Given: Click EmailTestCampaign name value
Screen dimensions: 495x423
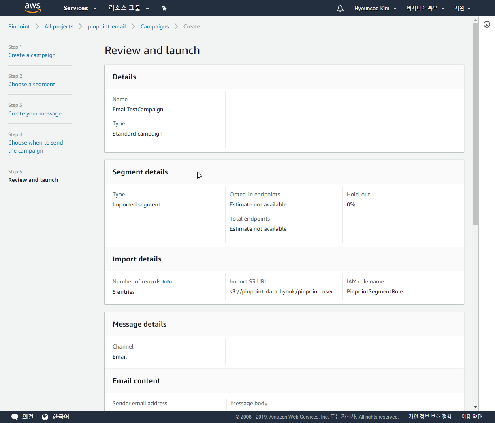Looking at the screenshot, I should point(138,109).
